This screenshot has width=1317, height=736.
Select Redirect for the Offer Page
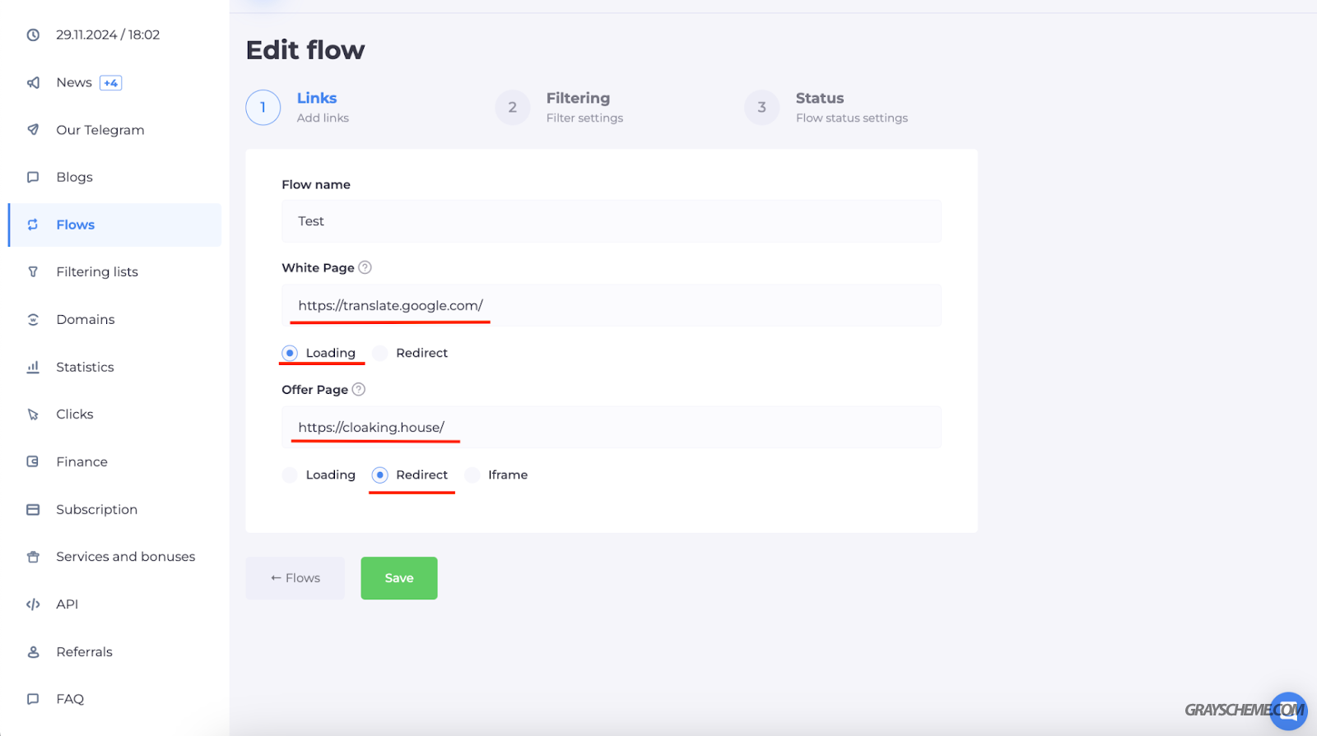pos(379,474)
